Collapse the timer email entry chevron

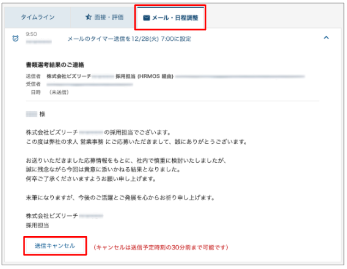pyautogui.click(x=326, y=38)
